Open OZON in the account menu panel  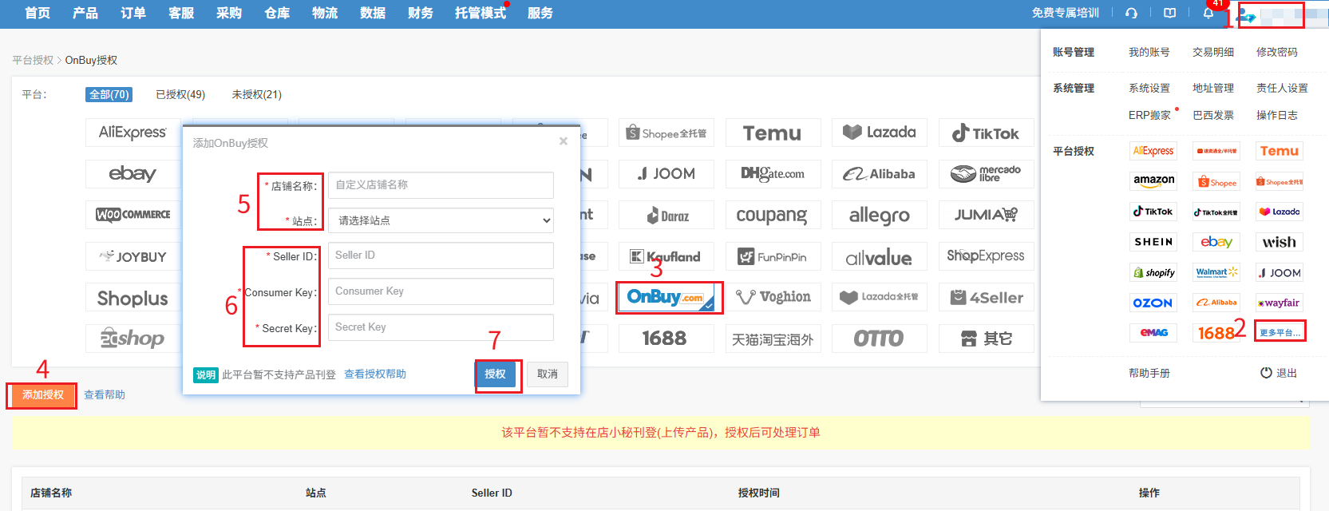(x=1153, y=303)
